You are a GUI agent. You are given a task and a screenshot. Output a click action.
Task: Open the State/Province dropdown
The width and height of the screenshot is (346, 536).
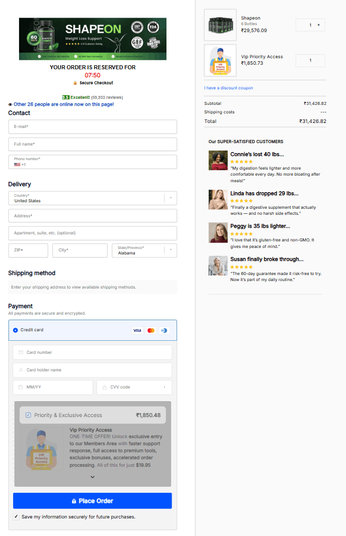click(170, 250)
